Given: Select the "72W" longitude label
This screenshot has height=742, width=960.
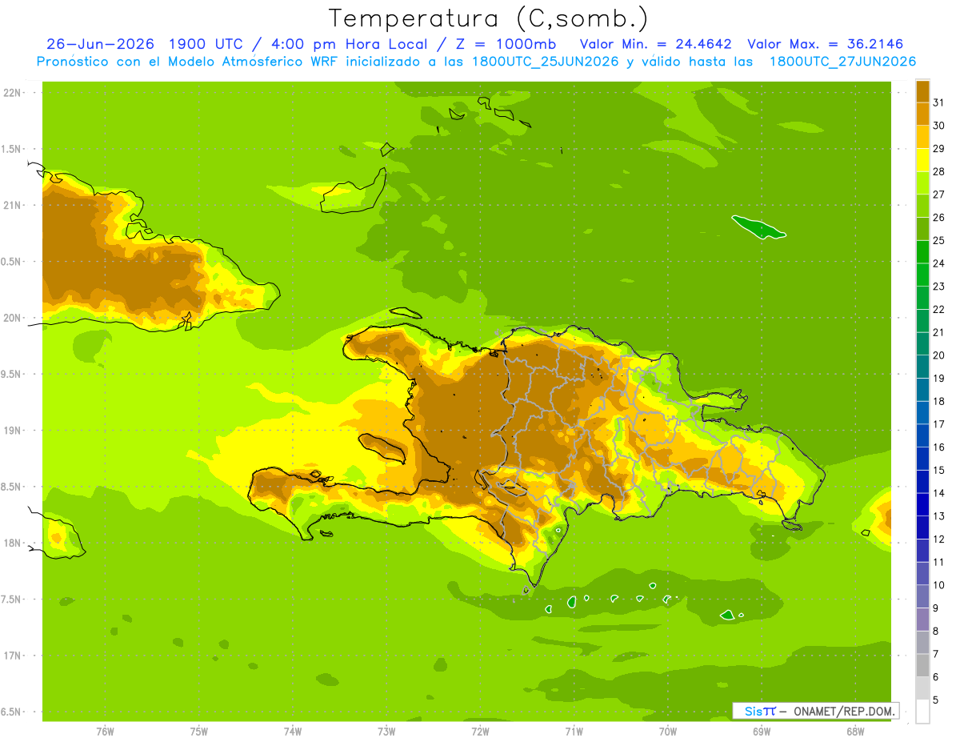Looking at the screenshot, I should (x=480, y=732).
